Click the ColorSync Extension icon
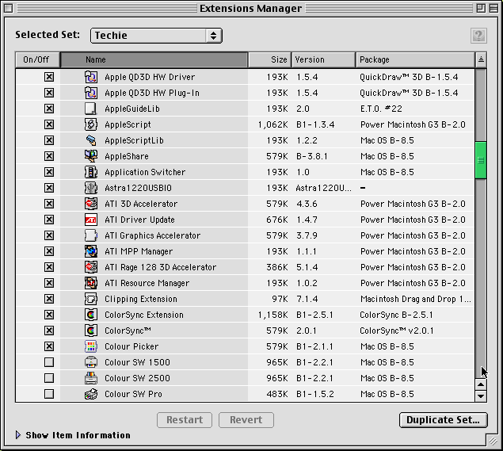The width and height of the screenshot is (503, 451). point(91,315)
